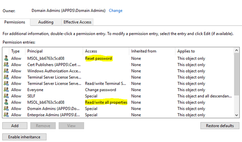Click the group icon beside SELF
Viewport: 242px width, 142px height.
click(6, 96)
